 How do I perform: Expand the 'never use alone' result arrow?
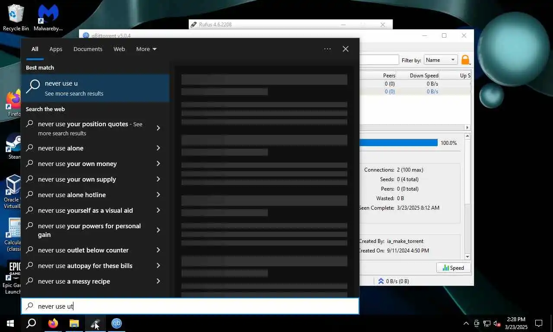point(158,148)
